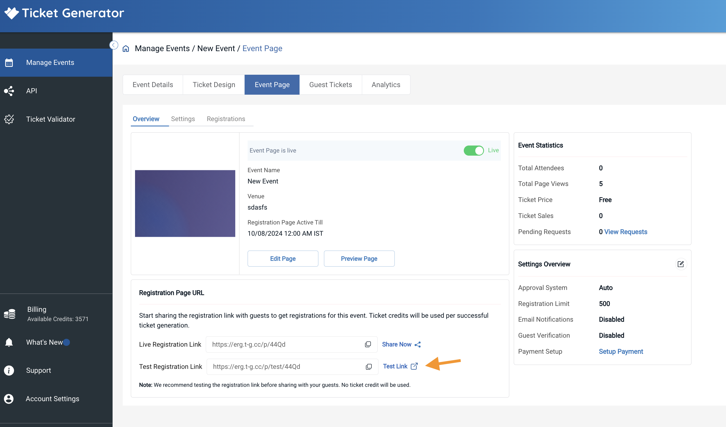The image size is (726, 427).
Task: Click the Test Registration Link field
Action: click(292, 367)
